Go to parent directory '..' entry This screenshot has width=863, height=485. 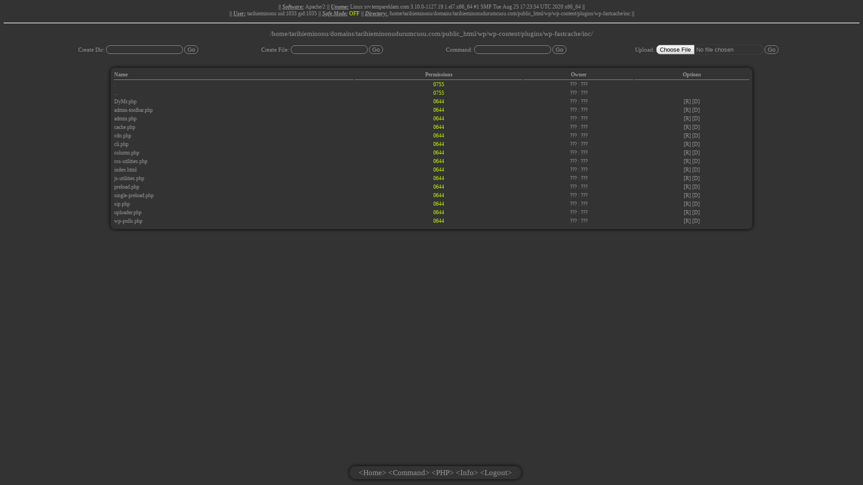(116, 93)
